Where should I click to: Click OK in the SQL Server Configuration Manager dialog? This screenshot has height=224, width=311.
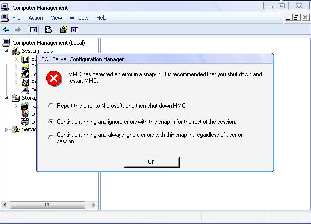pos(152,162)
